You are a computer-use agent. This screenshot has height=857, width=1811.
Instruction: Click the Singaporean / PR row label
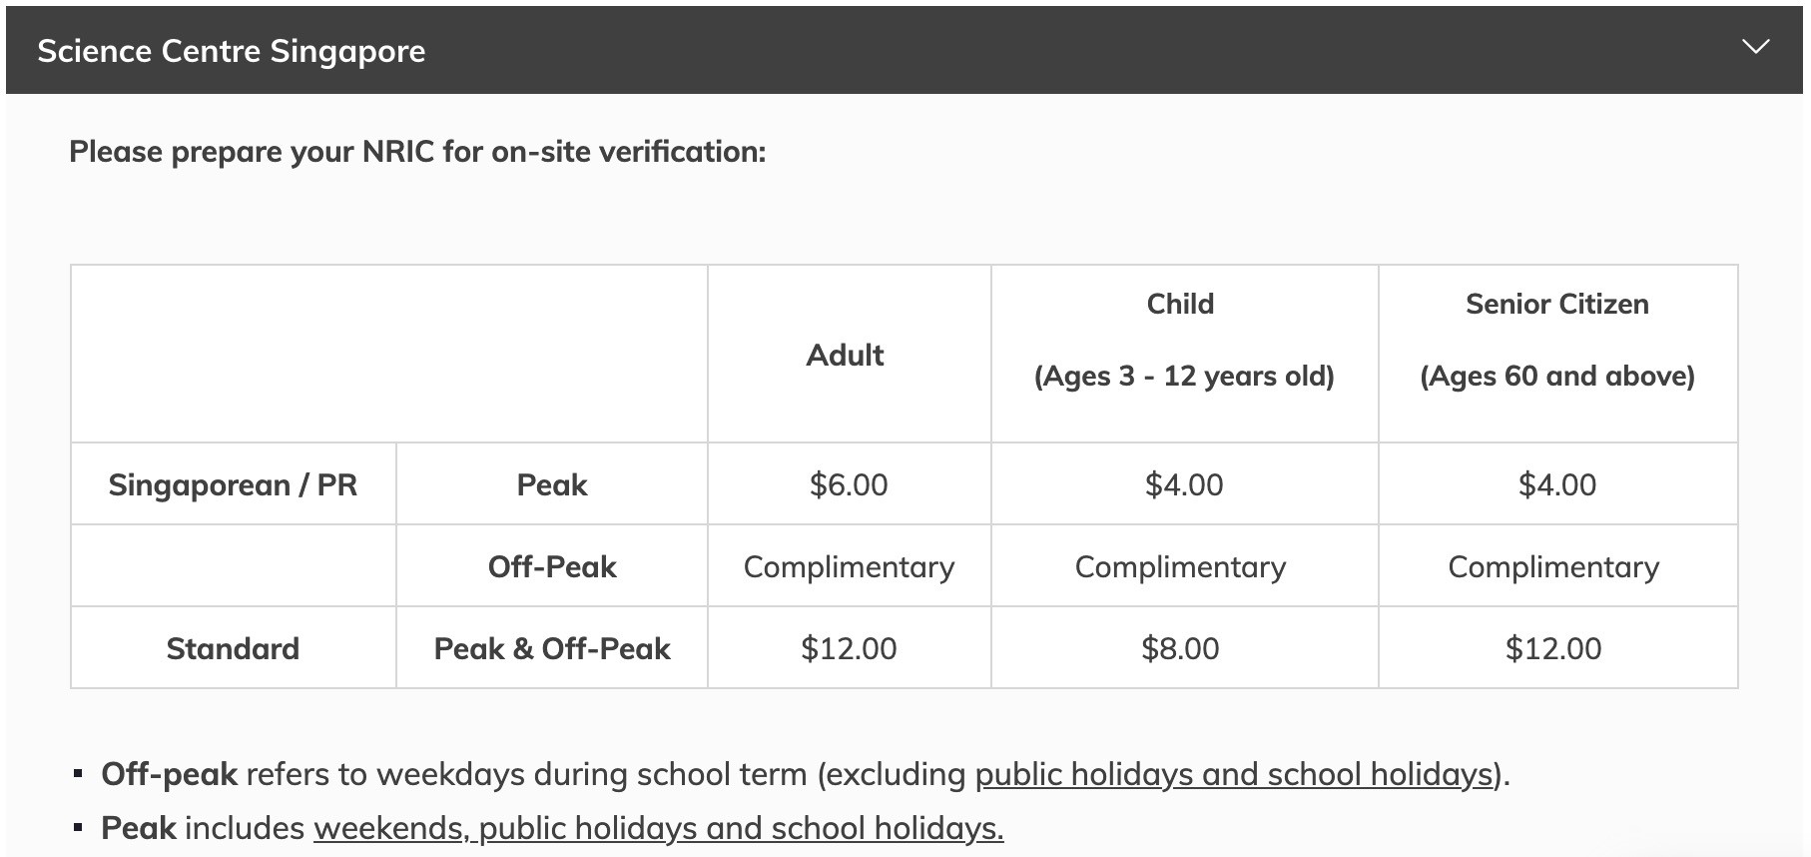pyautogui.click(x=233, y=484)
